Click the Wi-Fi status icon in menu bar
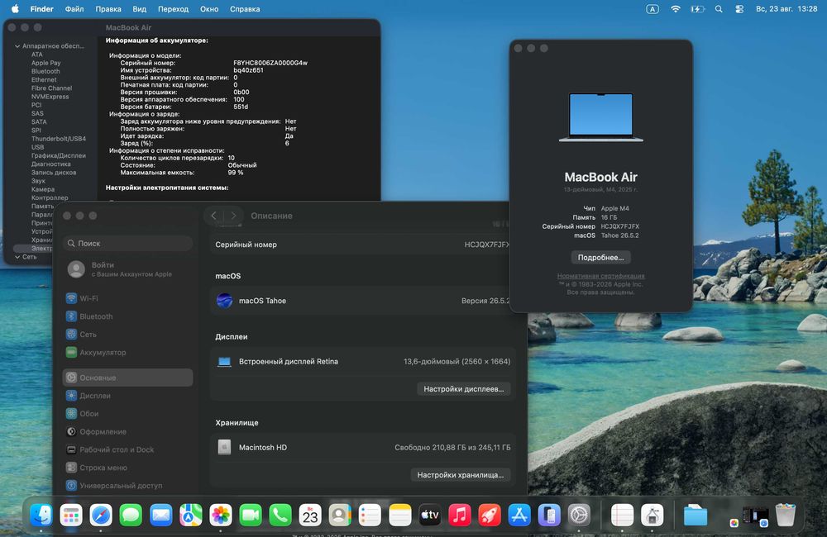Screen dimensions: 827x537 tap(675, 9)
